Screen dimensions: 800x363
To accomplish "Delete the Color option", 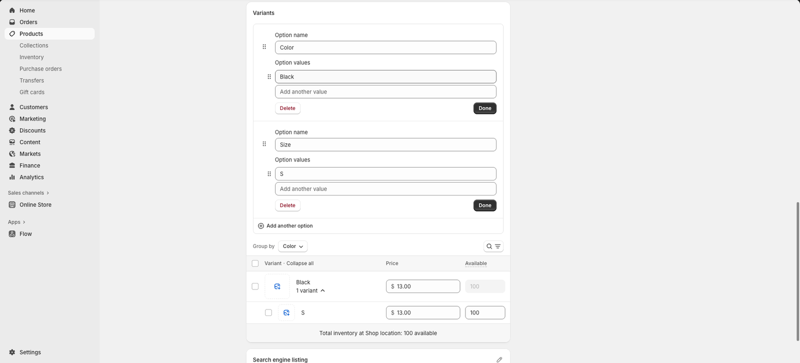I will coord(287,108).
